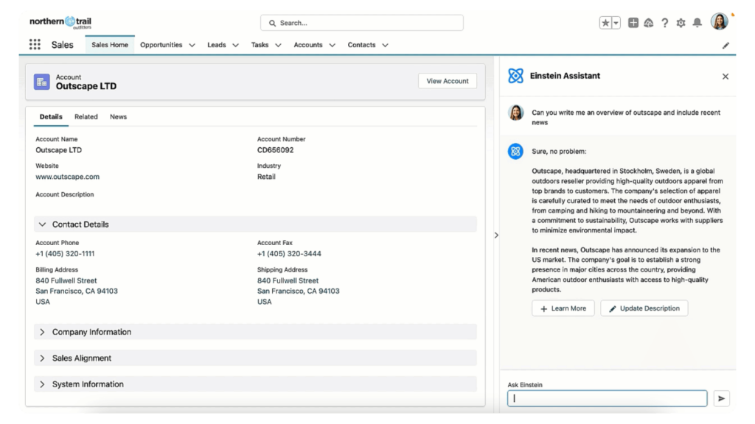Click the edit pencil icon near tabs
Image resolution: width=755 pixels, height=424 pixels.
point(726,45)
